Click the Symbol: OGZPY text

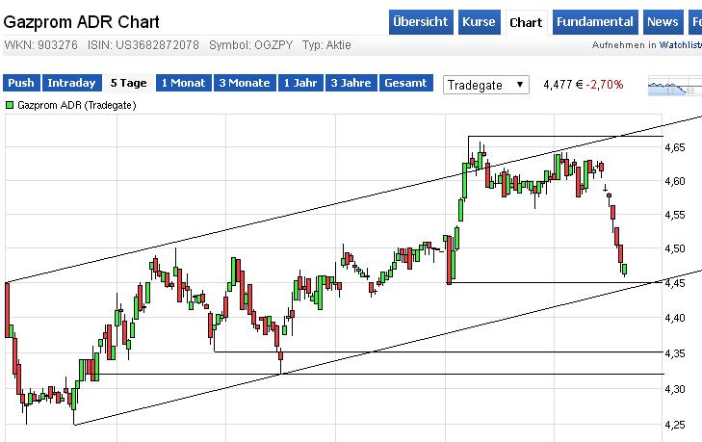(251, 45)
